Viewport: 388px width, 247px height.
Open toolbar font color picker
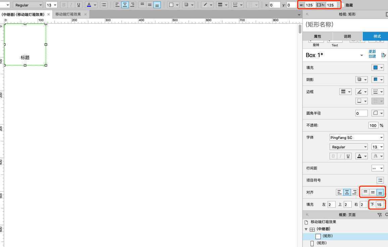91,5
